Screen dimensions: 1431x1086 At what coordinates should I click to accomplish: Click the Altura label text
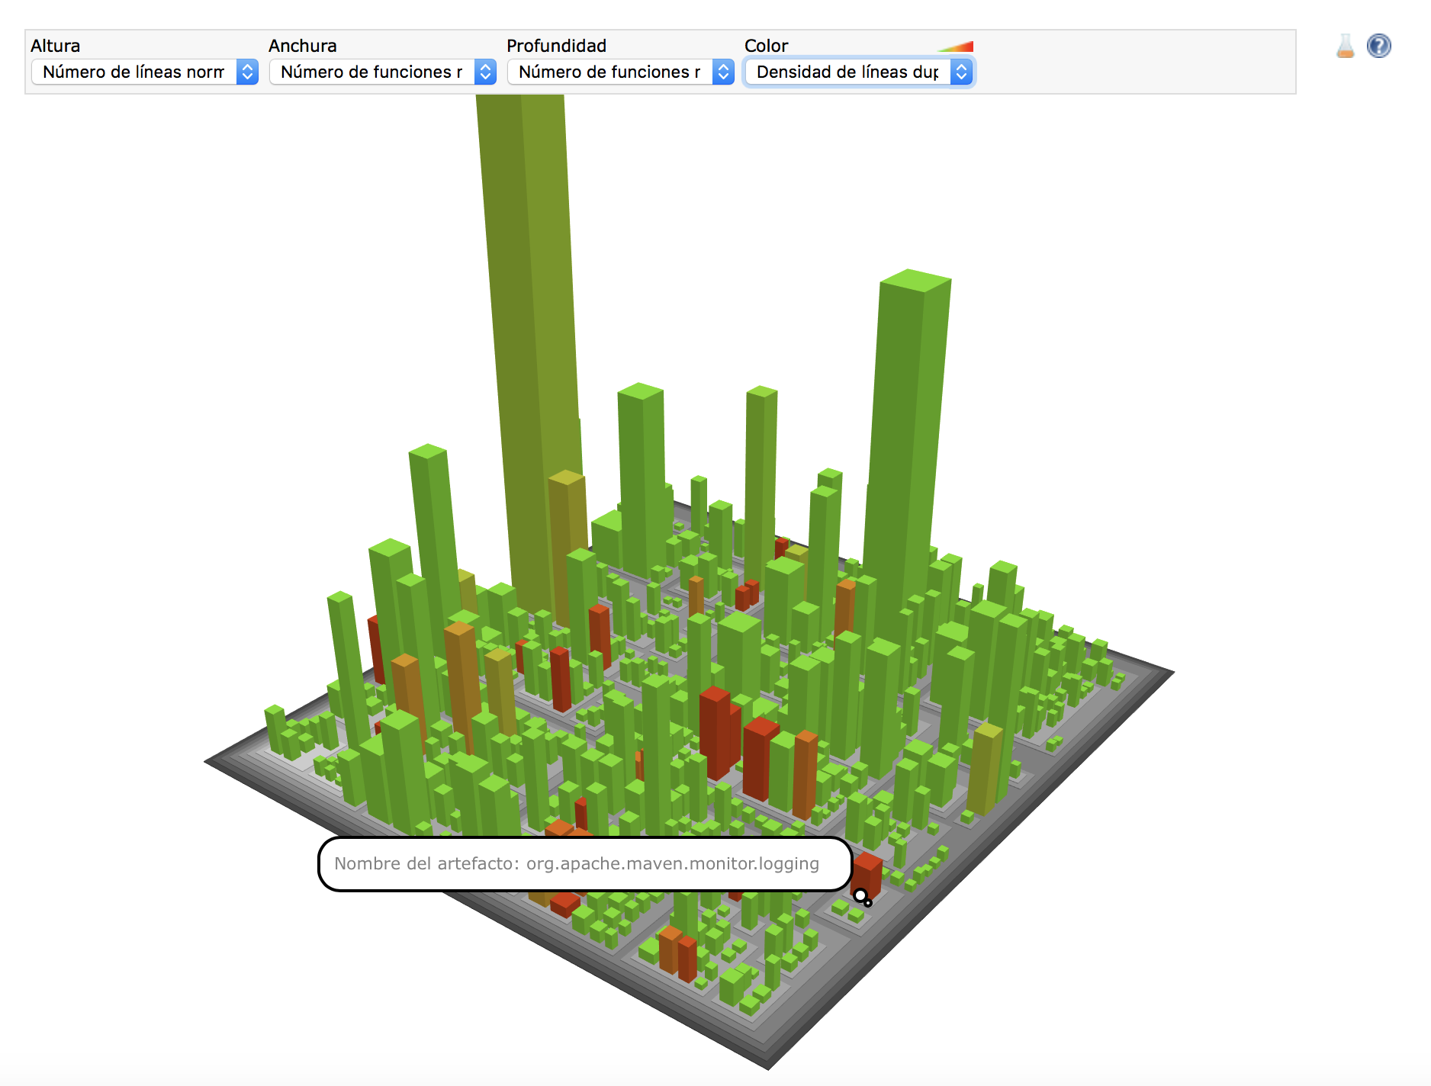[55, 46]
